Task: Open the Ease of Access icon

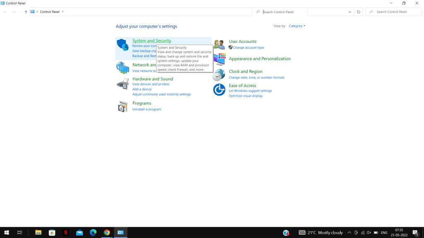Action: [219, 90]
